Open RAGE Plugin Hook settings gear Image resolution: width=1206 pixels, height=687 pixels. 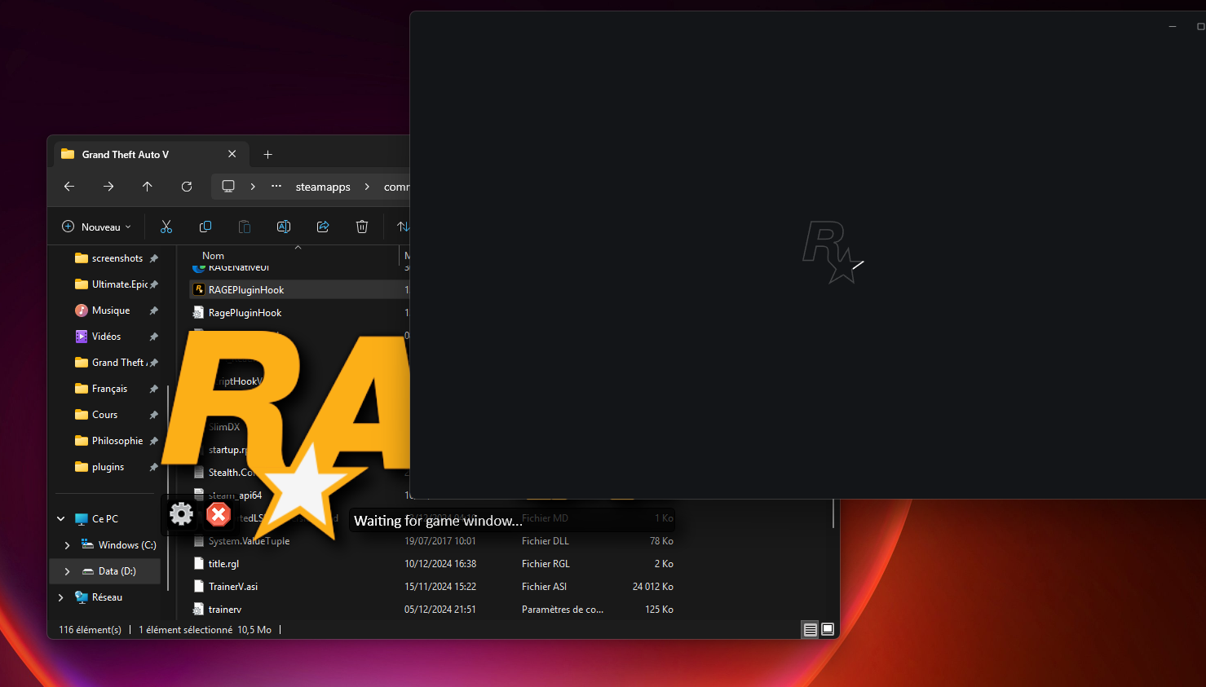tap(181, 513)
